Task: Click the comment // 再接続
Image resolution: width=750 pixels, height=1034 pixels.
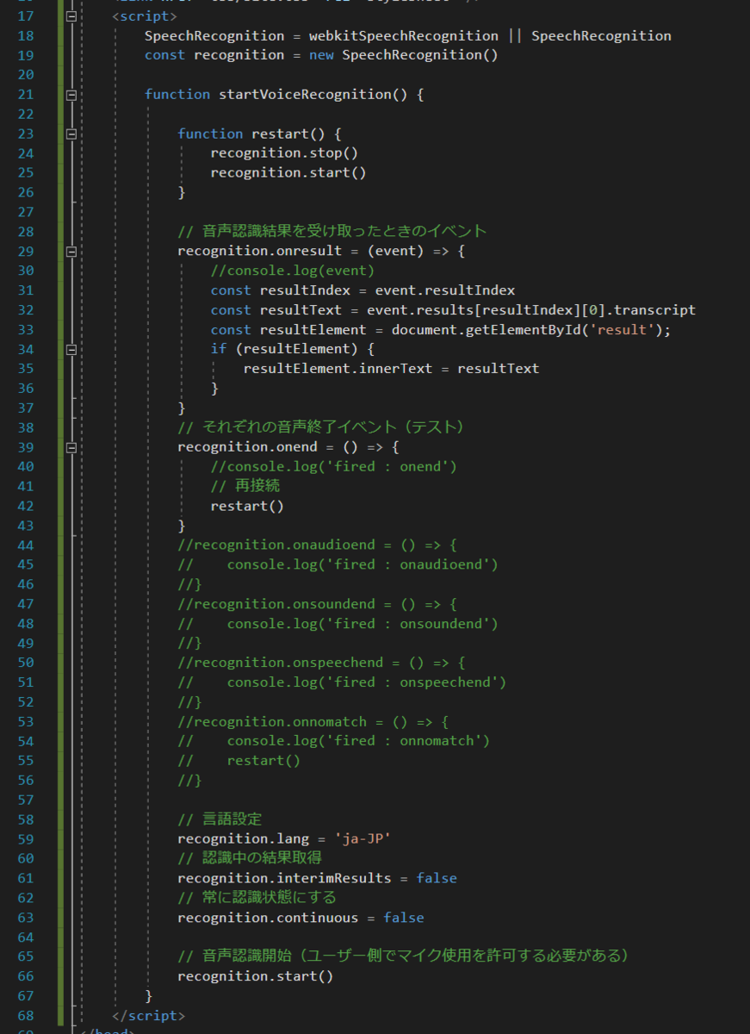Action: (x=245, y=486)
